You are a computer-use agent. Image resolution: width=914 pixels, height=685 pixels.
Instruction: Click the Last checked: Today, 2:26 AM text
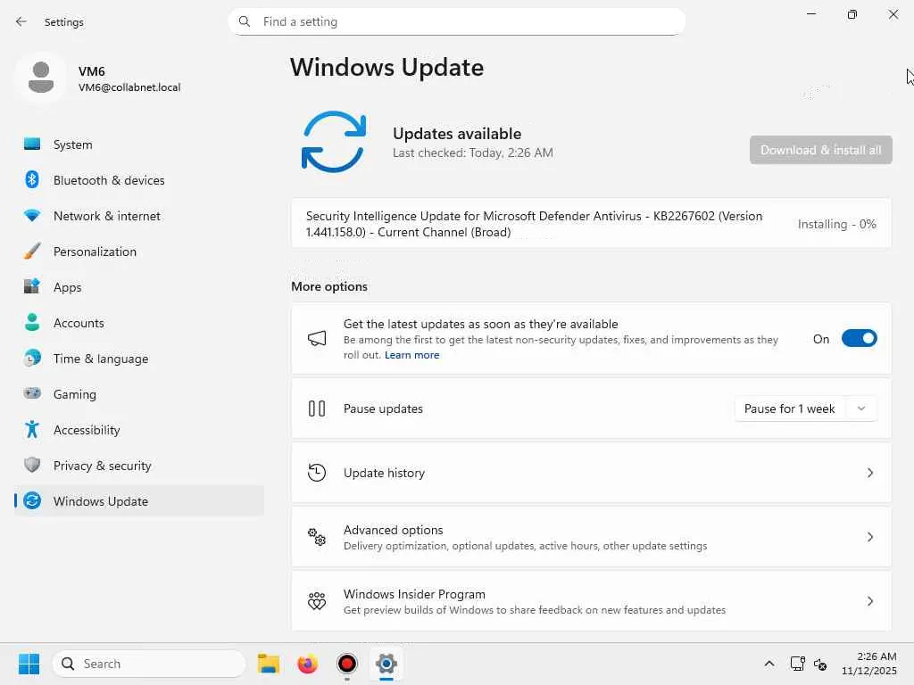click(x=473, y=153)
